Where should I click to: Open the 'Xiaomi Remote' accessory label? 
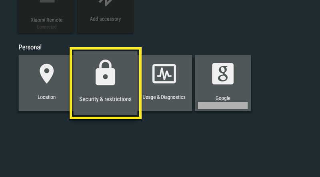pyautogui.click(x=46, y=20)
